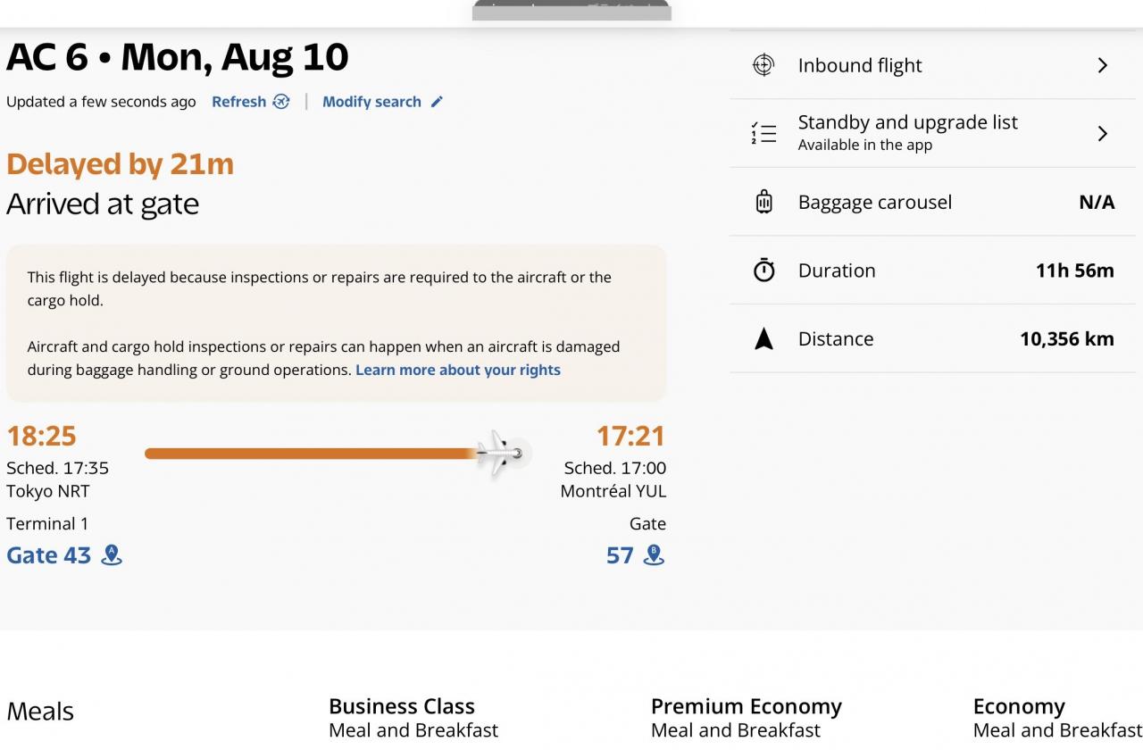The image size is (1143, 750).
Task: Click the Duration stopwatch icon
Action: tap(764, 271)
